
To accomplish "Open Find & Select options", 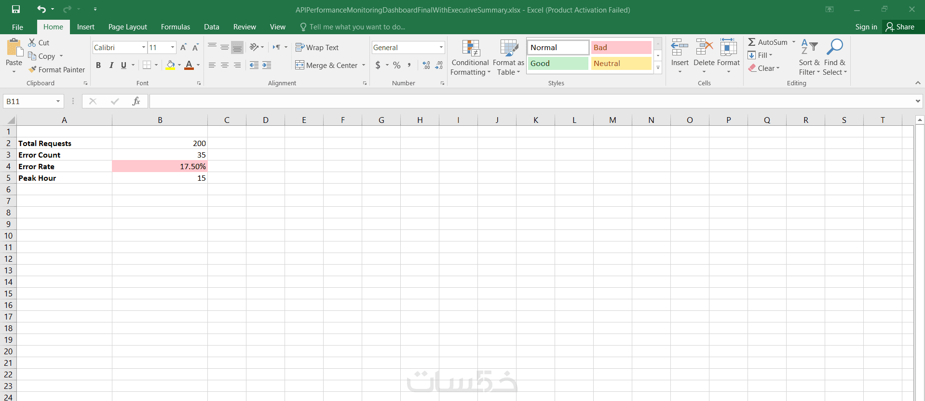I will click(835, 57).
